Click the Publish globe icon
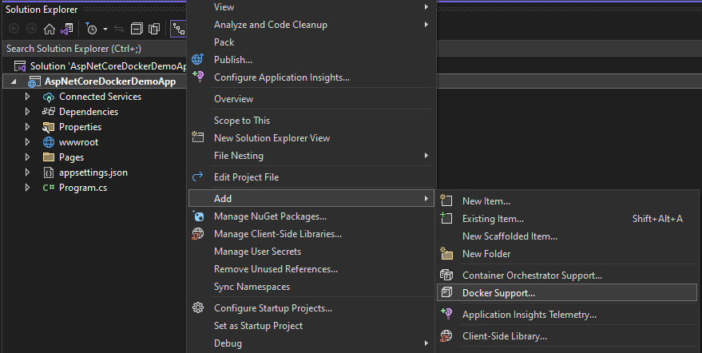Screen dimensions: 702x353 pos(198,60)
